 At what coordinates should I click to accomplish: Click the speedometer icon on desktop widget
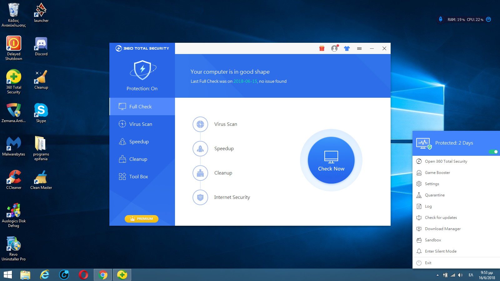489,19
